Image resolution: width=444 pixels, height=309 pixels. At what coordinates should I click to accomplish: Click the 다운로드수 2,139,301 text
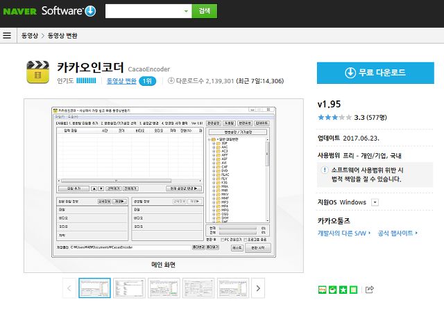(x=205, y=81)
